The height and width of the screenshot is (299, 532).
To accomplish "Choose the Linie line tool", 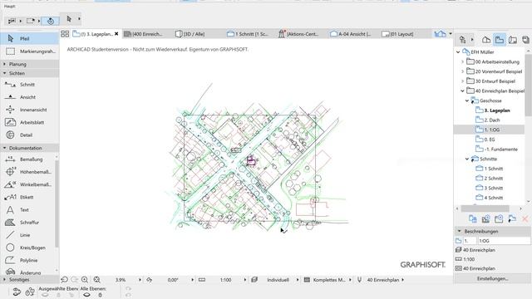I will [27, 235].
